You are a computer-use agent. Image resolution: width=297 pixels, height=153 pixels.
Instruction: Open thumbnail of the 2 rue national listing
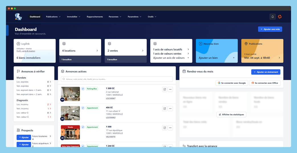pyautogui.click(x=70, y=94)
